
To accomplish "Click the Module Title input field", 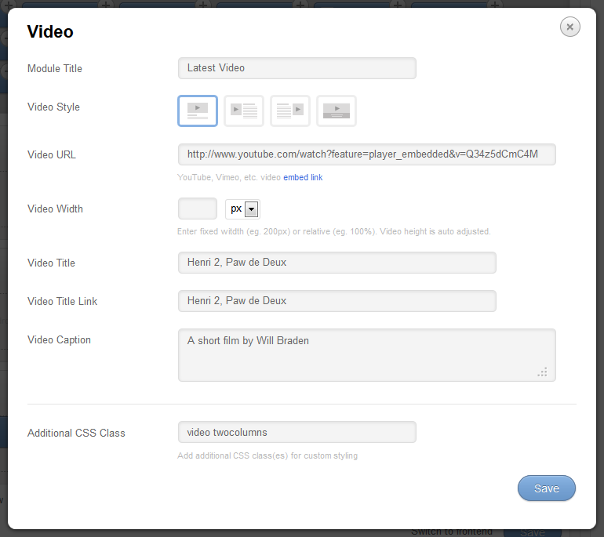I will [297, 68].
